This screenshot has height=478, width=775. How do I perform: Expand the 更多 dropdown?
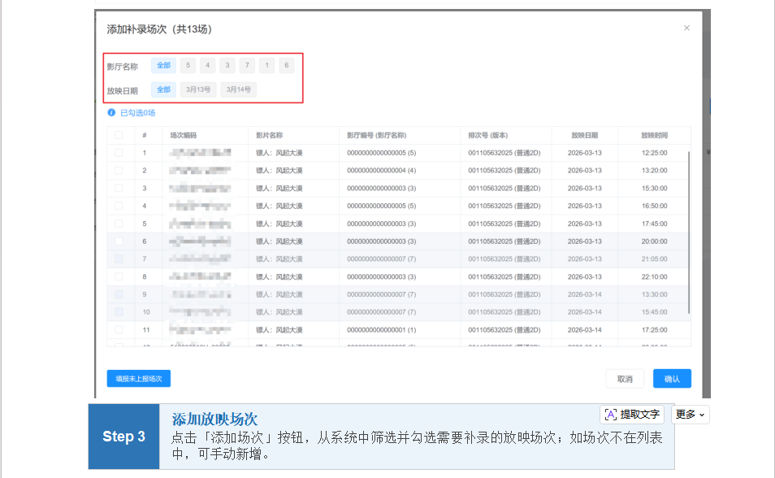(691, 415)
